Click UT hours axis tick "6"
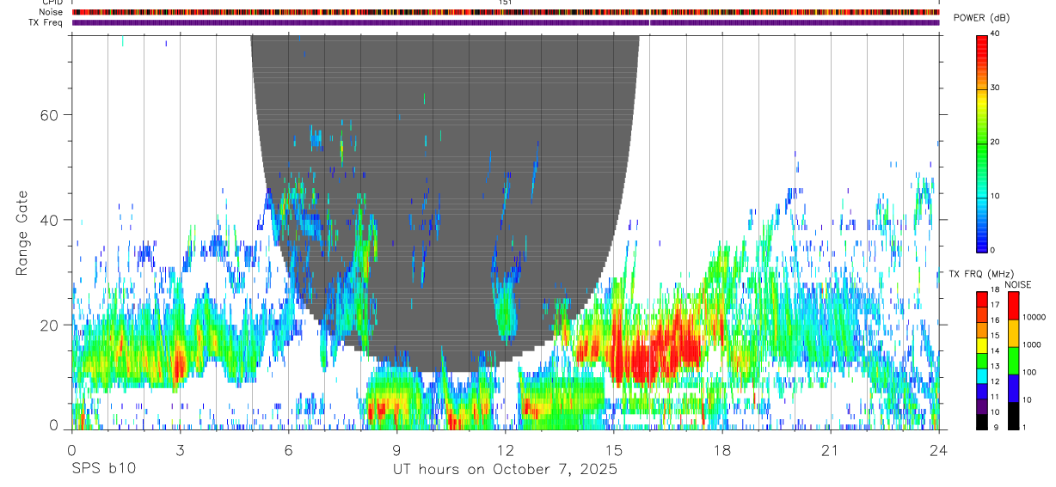This screenshot has height=487, width=1056. pyautogui.click(x=289, y=450)
